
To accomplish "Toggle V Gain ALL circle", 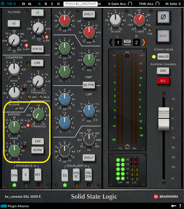I will pyautogui.click(x=130, y=4).
